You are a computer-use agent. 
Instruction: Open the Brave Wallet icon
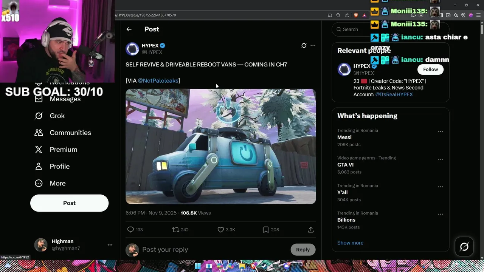click(448, 15)
